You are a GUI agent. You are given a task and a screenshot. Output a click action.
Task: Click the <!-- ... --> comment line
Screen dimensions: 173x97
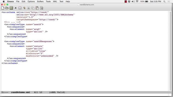[12, 22]
